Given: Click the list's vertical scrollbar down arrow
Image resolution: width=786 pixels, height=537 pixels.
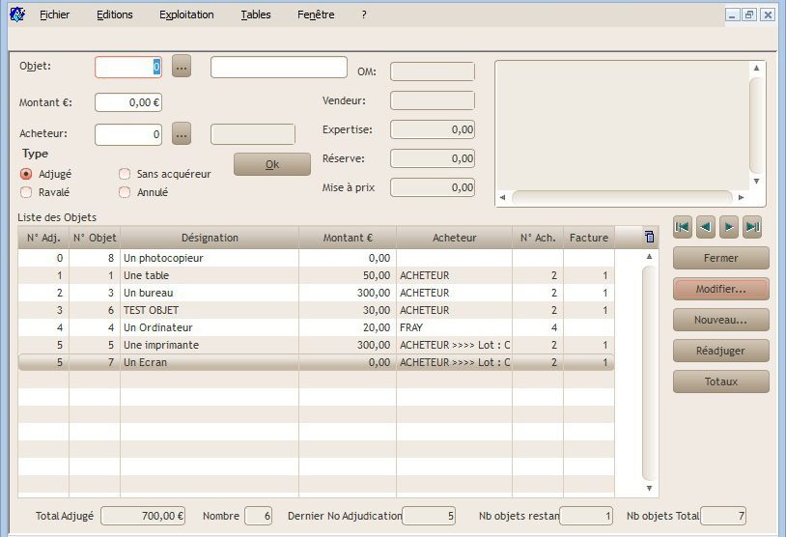Looking at the screenshot, I should pyautogui.click(x=649, y=489).
